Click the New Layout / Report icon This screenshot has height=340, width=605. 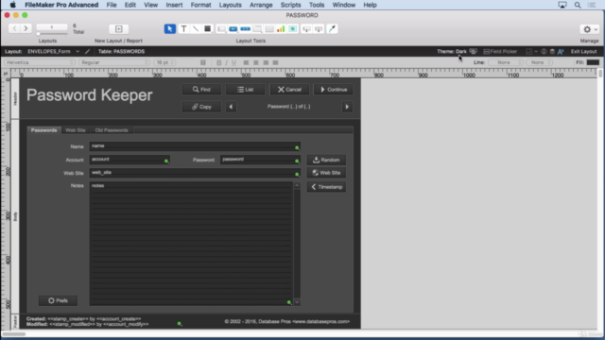click(x=118, y=29)
